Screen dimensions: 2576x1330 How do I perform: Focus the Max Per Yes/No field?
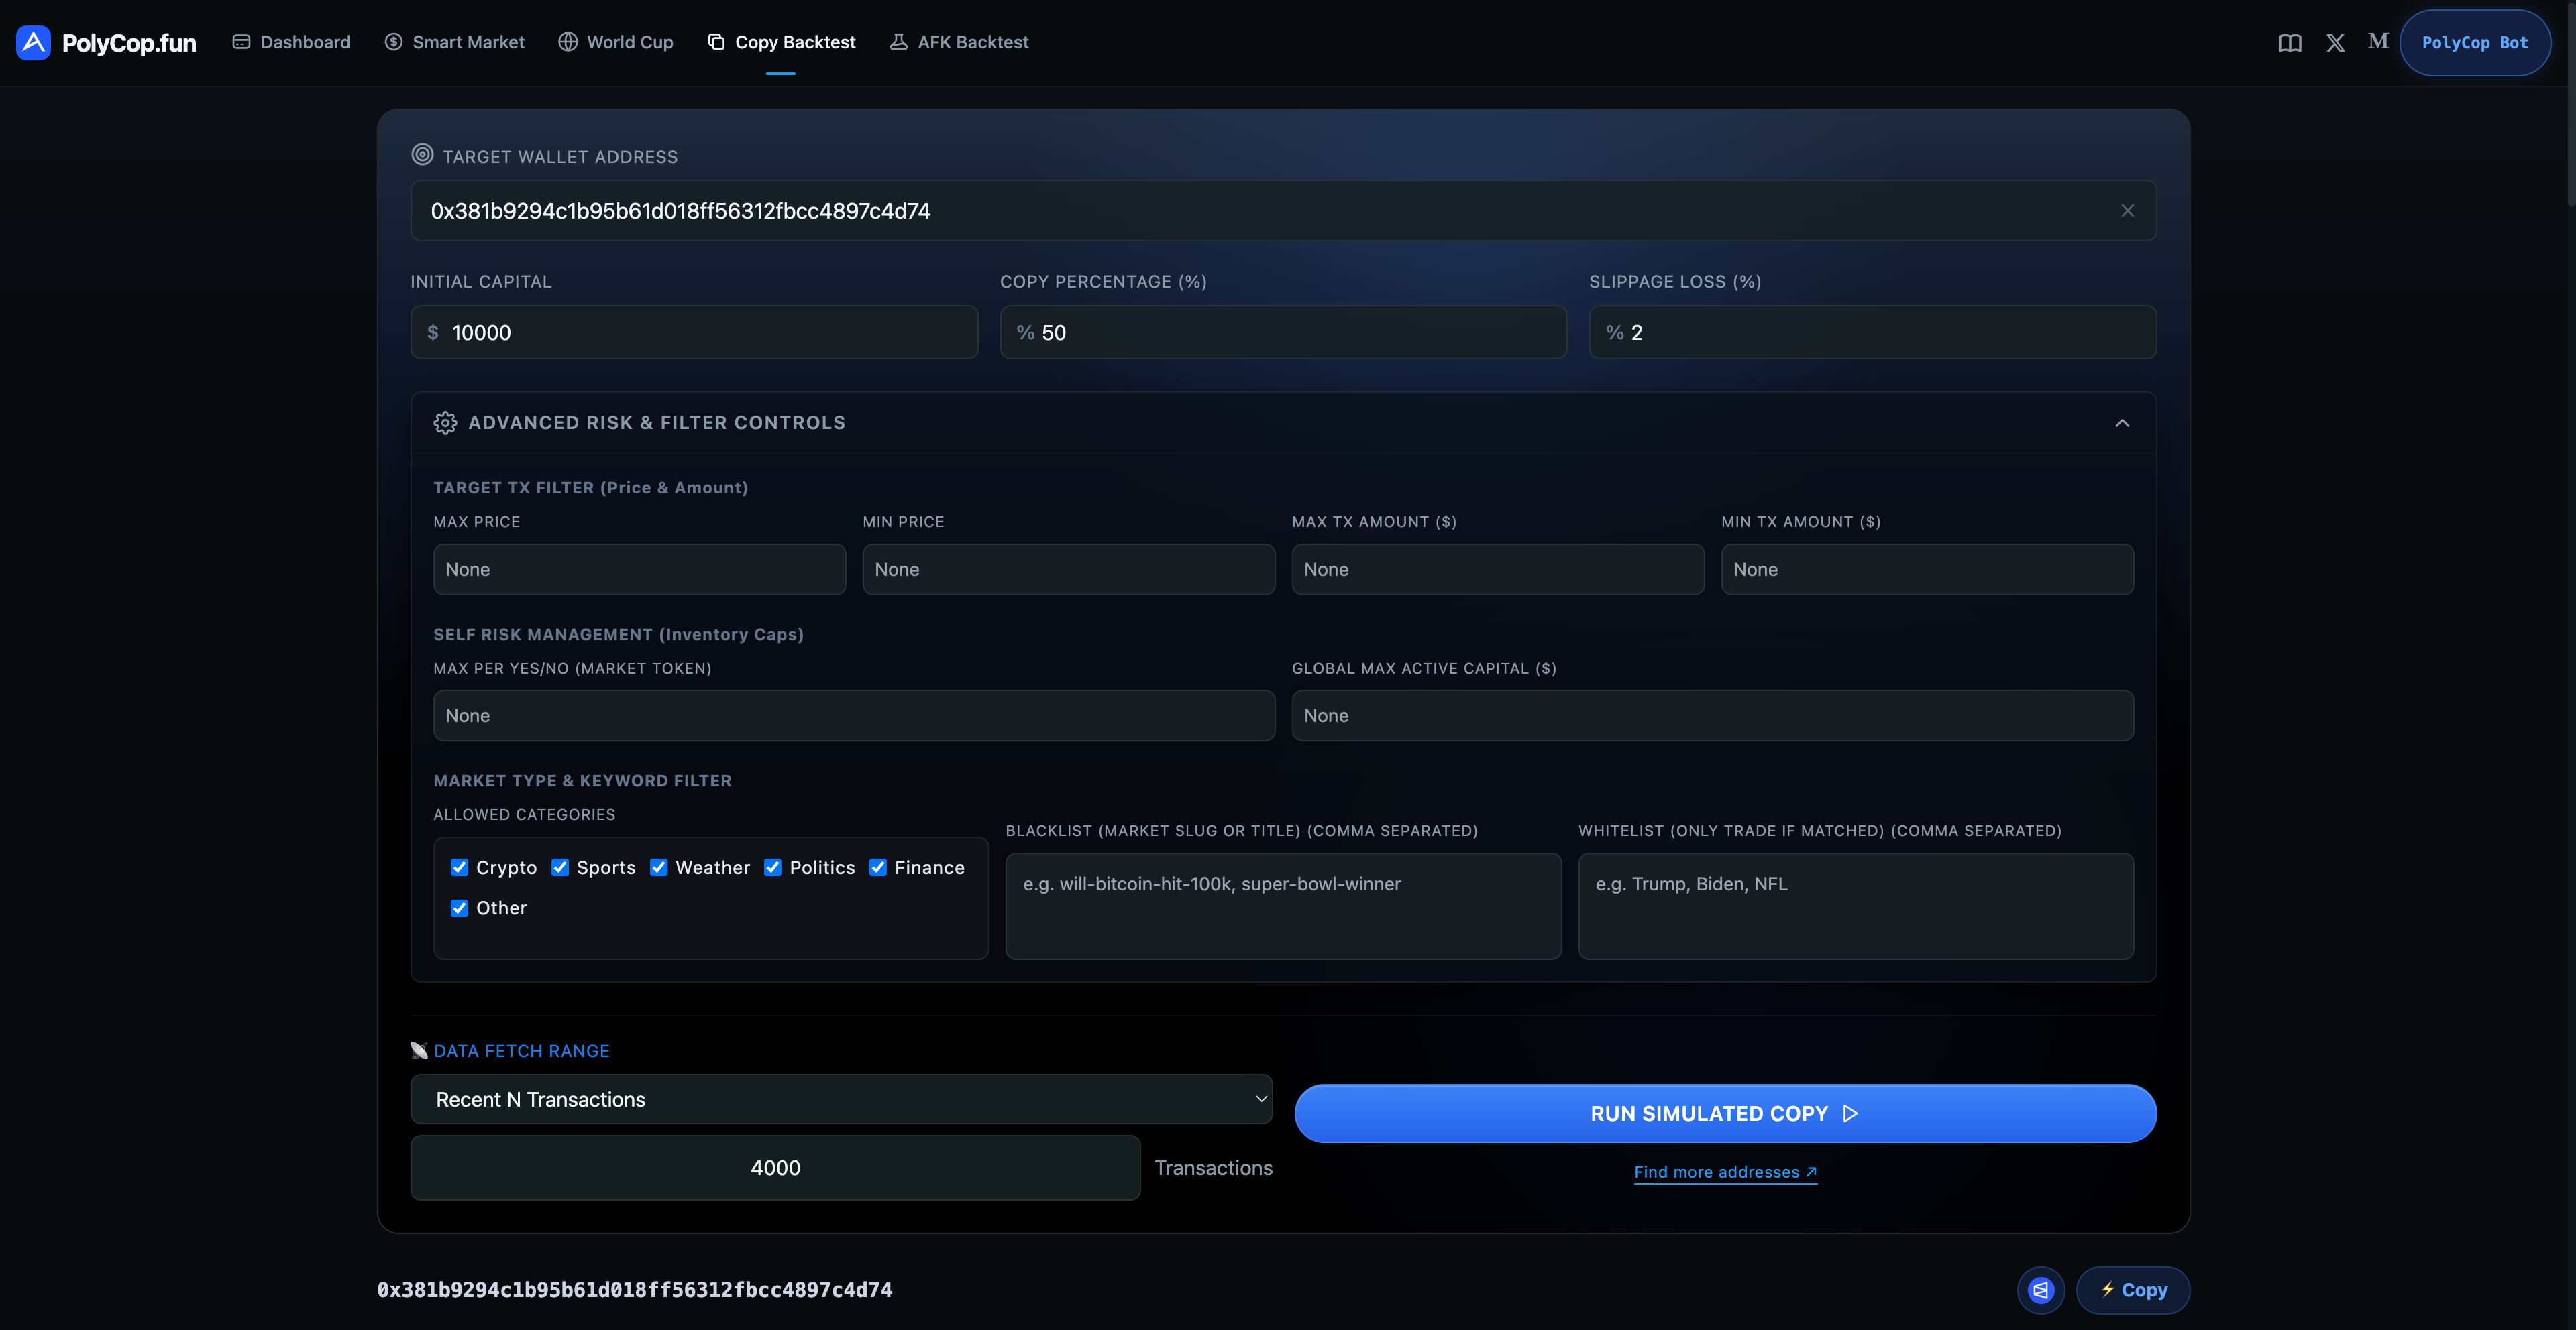coord(854,715)
